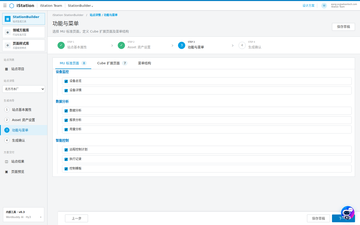Image resolution: width=360 pixels, height=225 pixels.
Task: Click wizard number 1 circle in sidebar
Action: [7, 109]
